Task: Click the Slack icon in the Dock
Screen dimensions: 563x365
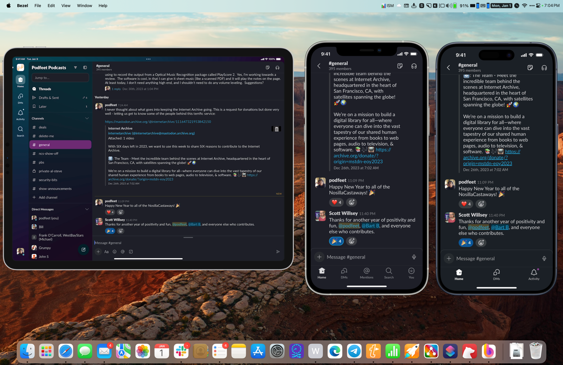Action: pyautogui.click(x=181, y=351)
